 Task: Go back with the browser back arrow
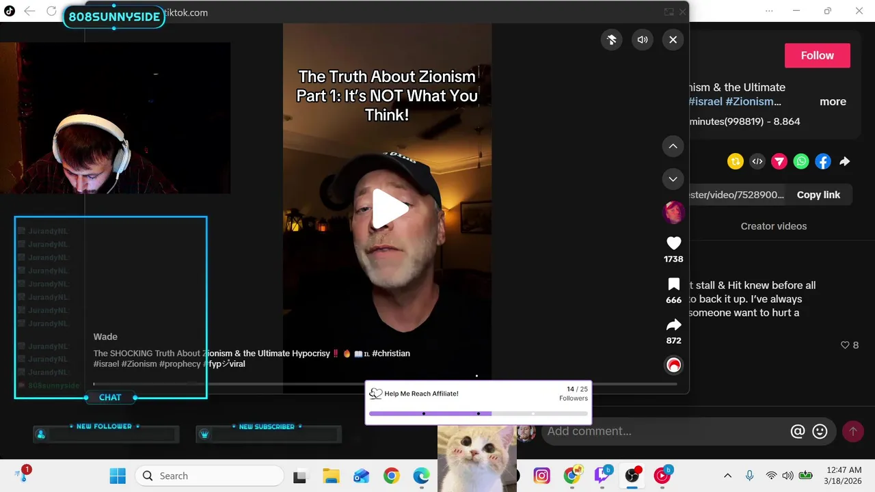tap(29, 11)
